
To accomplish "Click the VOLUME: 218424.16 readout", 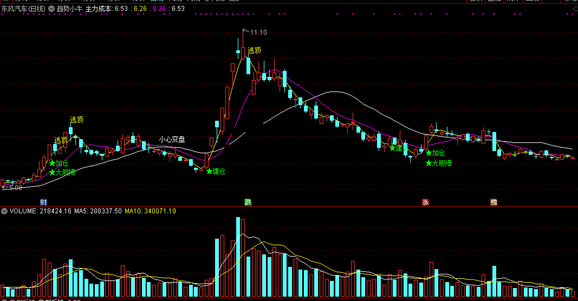I will 41,211.
